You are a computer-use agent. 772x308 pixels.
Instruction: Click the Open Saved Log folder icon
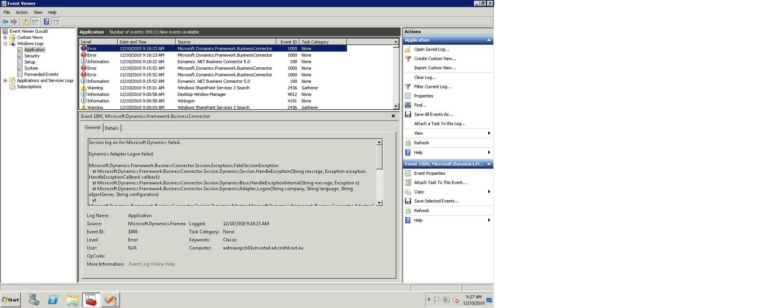click(408, 50)
